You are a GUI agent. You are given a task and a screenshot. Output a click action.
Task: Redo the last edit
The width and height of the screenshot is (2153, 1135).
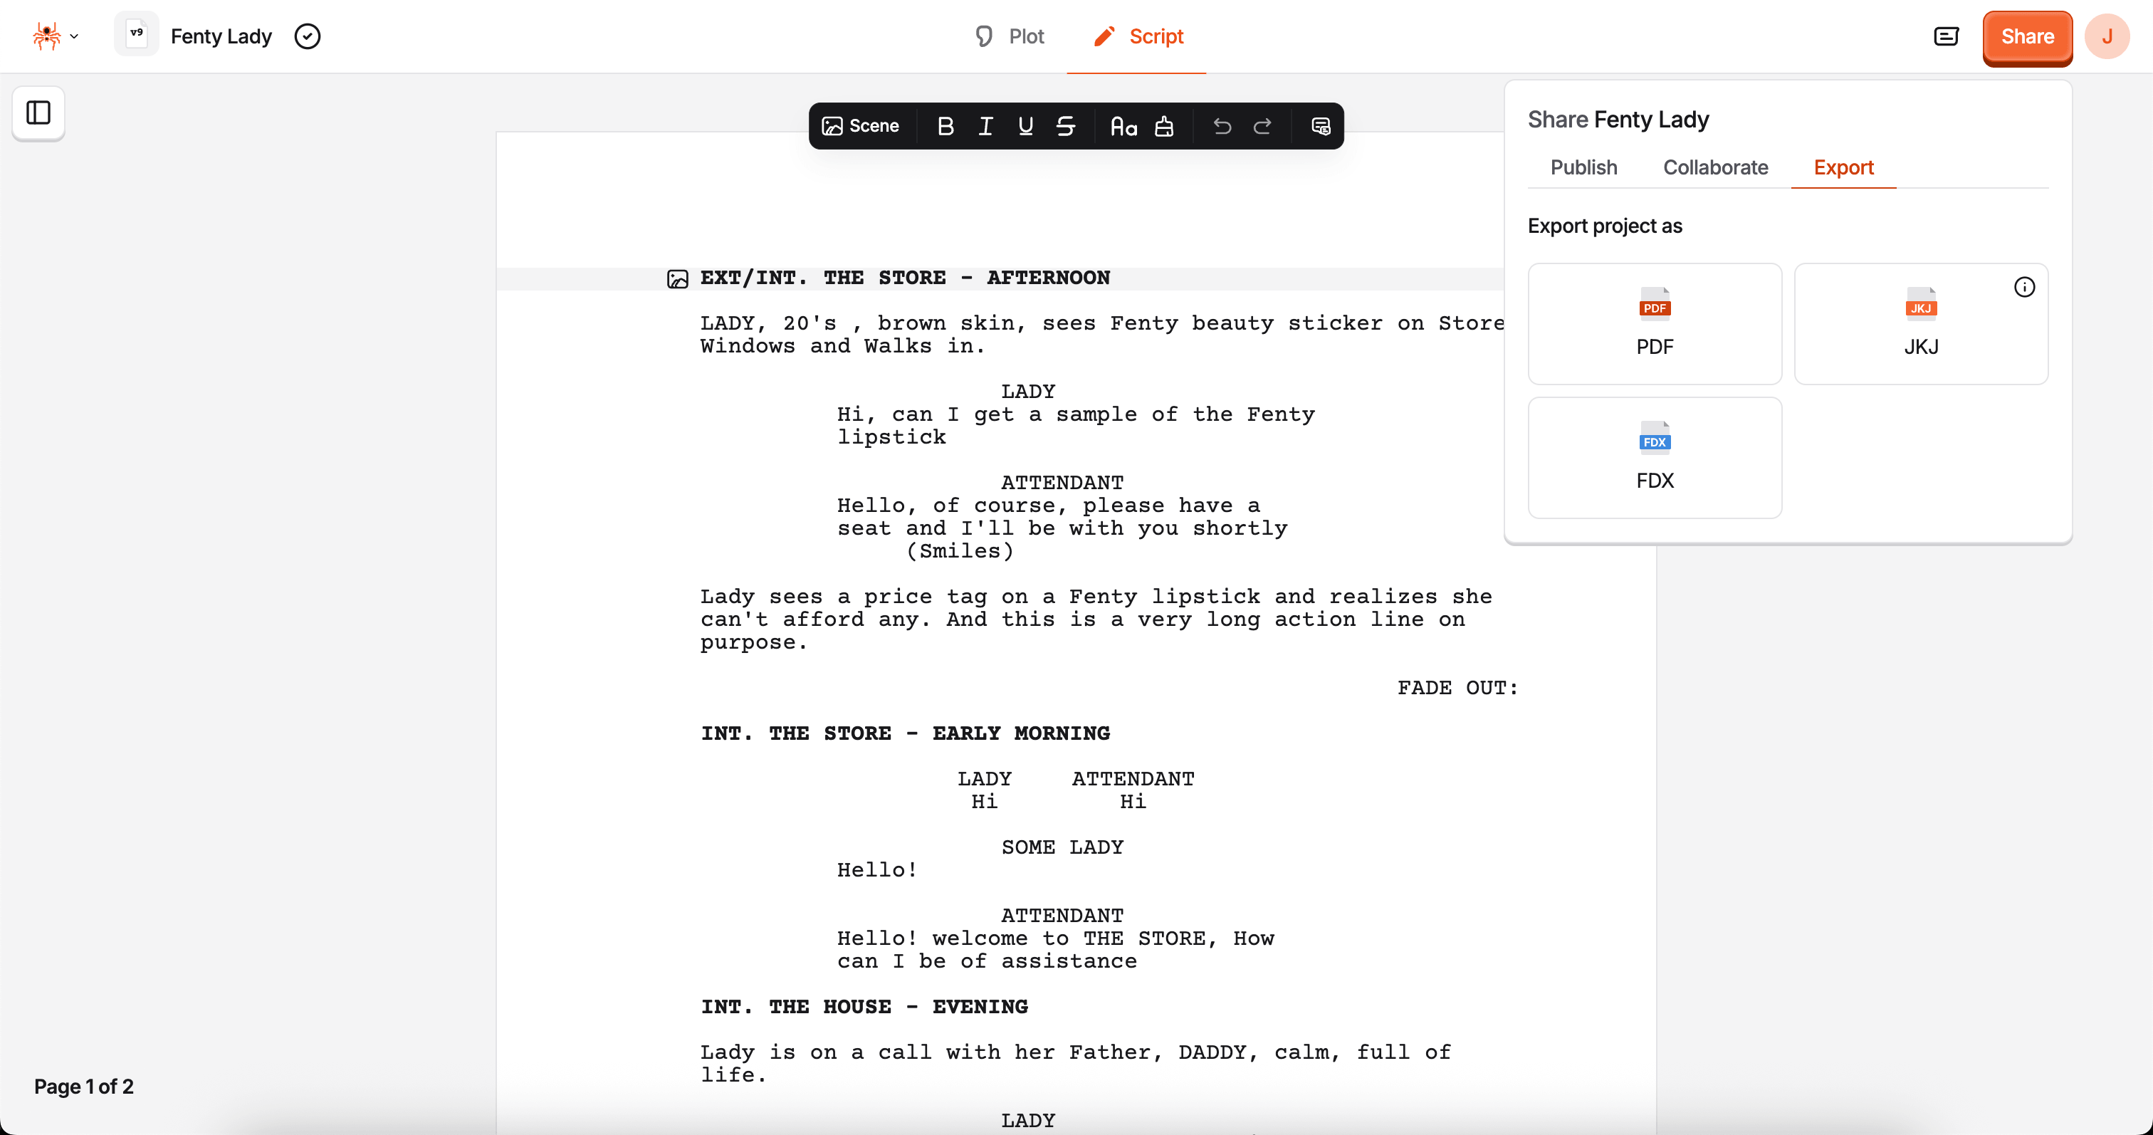click(x=1261, y=126)
